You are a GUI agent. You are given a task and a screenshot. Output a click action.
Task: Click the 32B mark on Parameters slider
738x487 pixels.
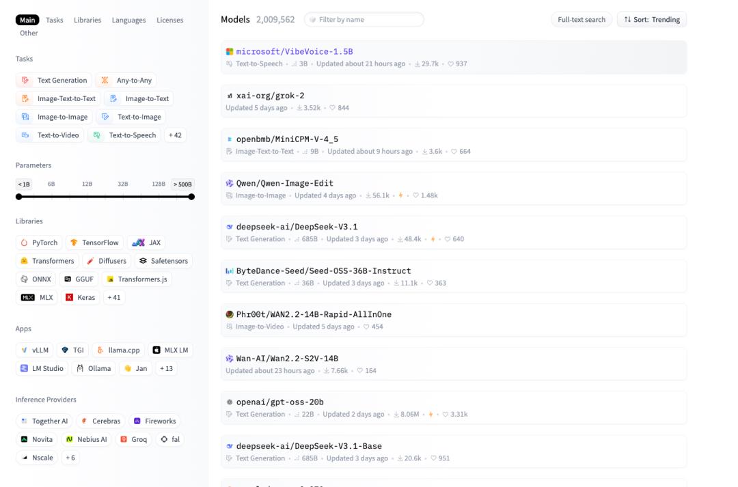coord(123,184)
